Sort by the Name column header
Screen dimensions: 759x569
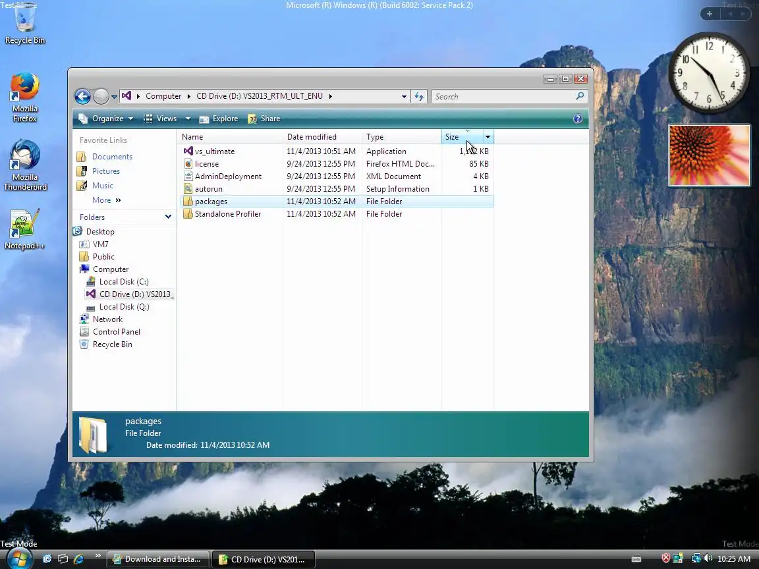[x=231, y=137]
